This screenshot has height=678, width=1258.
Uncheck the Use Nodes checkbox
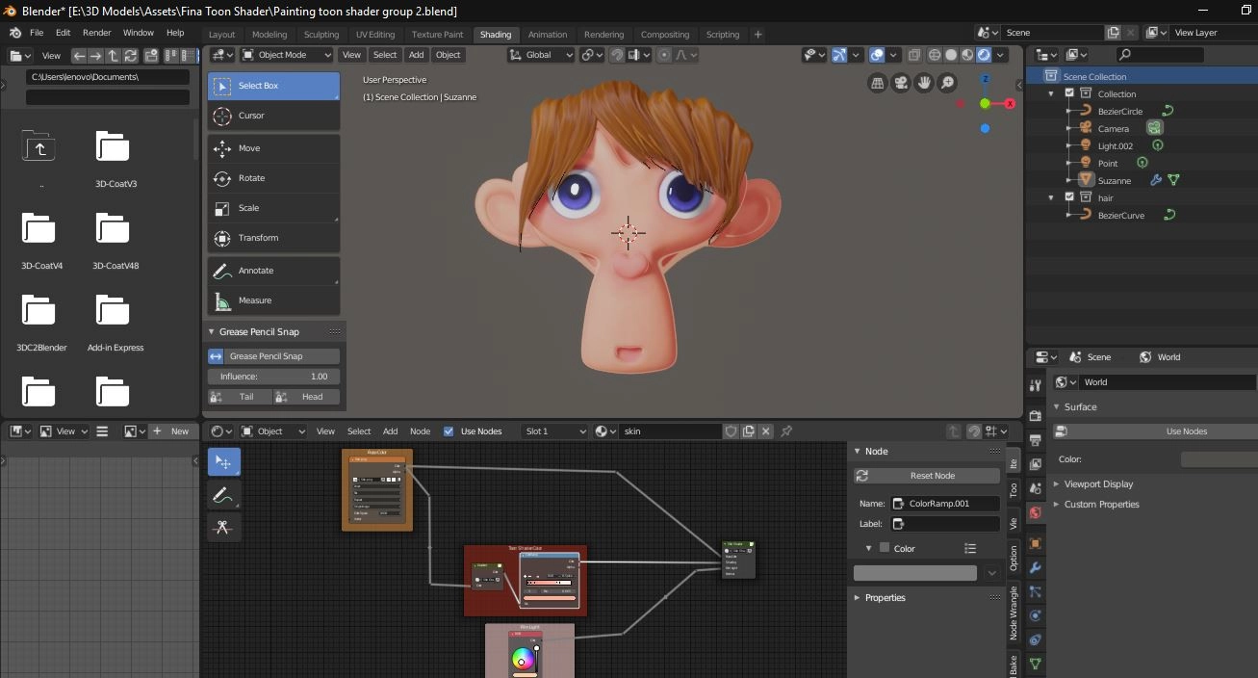coord(449,431)
